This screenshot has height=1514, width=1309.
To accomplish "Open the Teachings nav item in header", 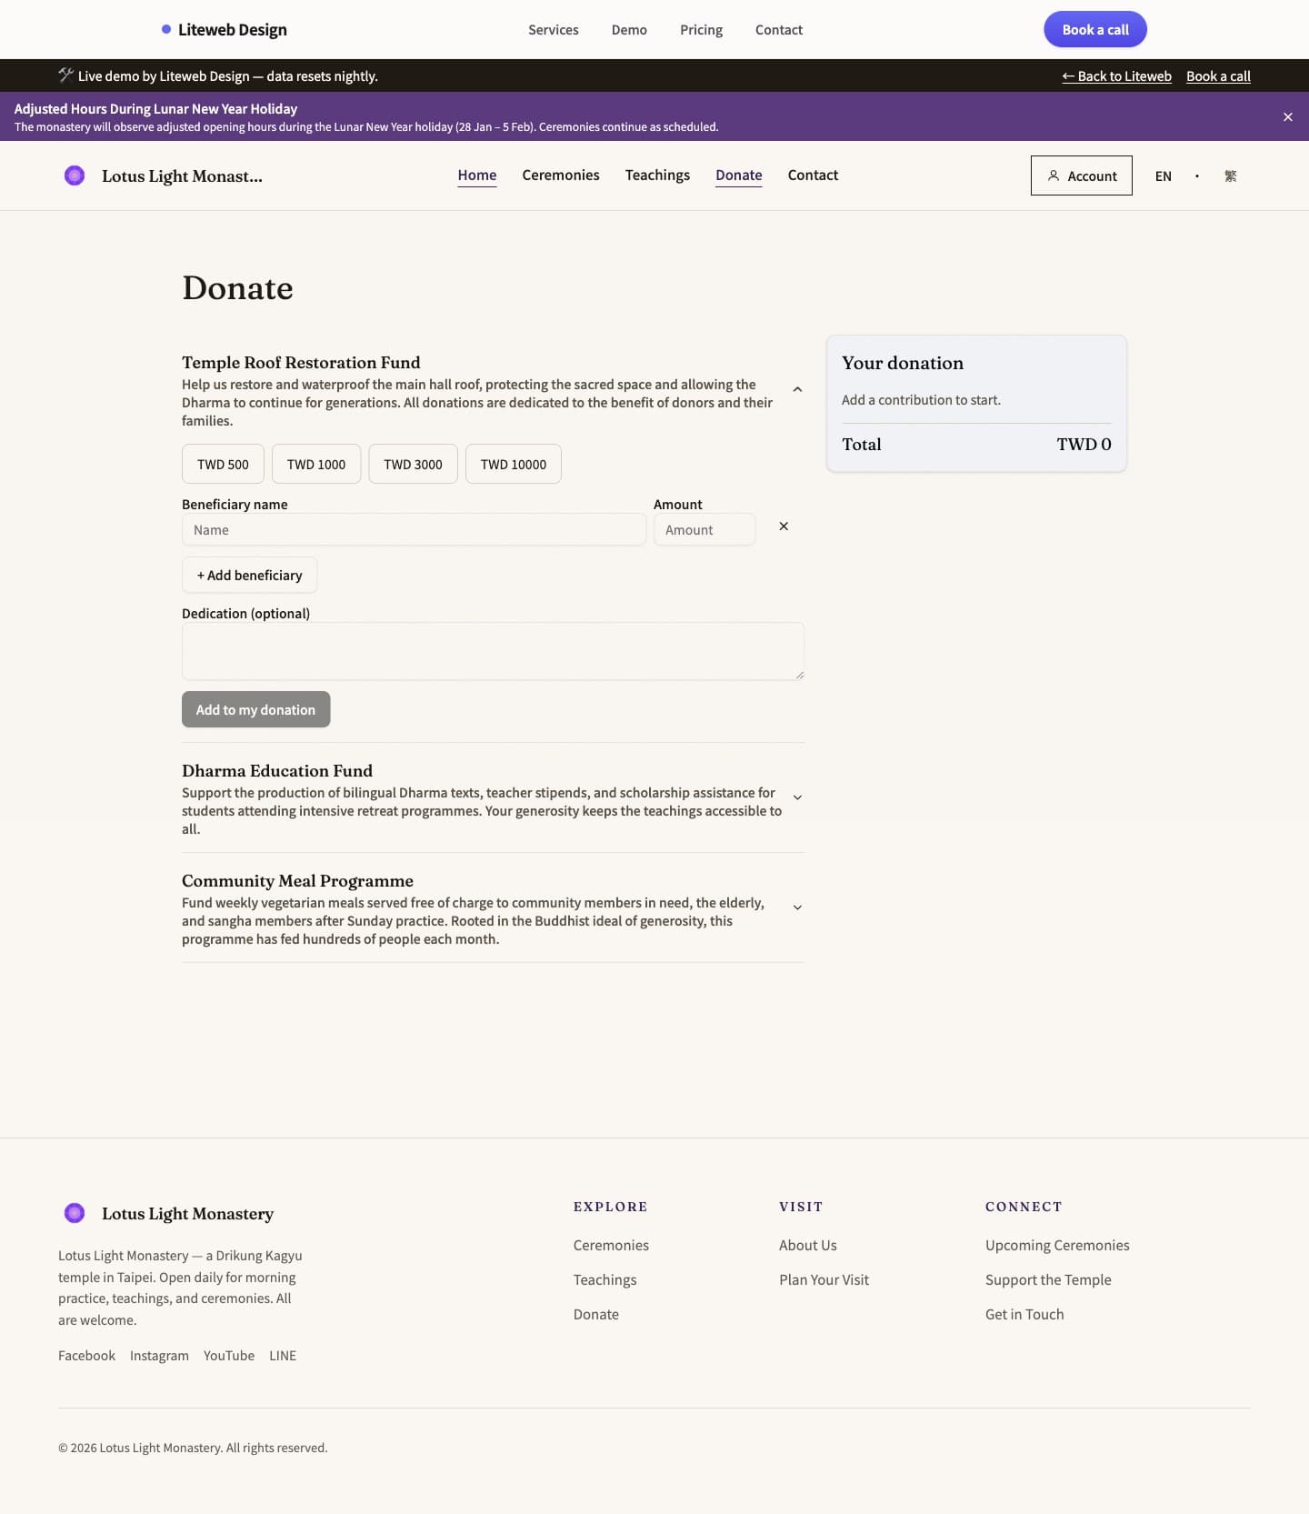I will 657,175.
